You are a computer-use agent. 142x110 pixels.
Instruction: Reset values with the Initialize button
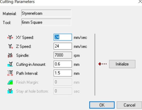pyautogui.click(x=122, y=64)
